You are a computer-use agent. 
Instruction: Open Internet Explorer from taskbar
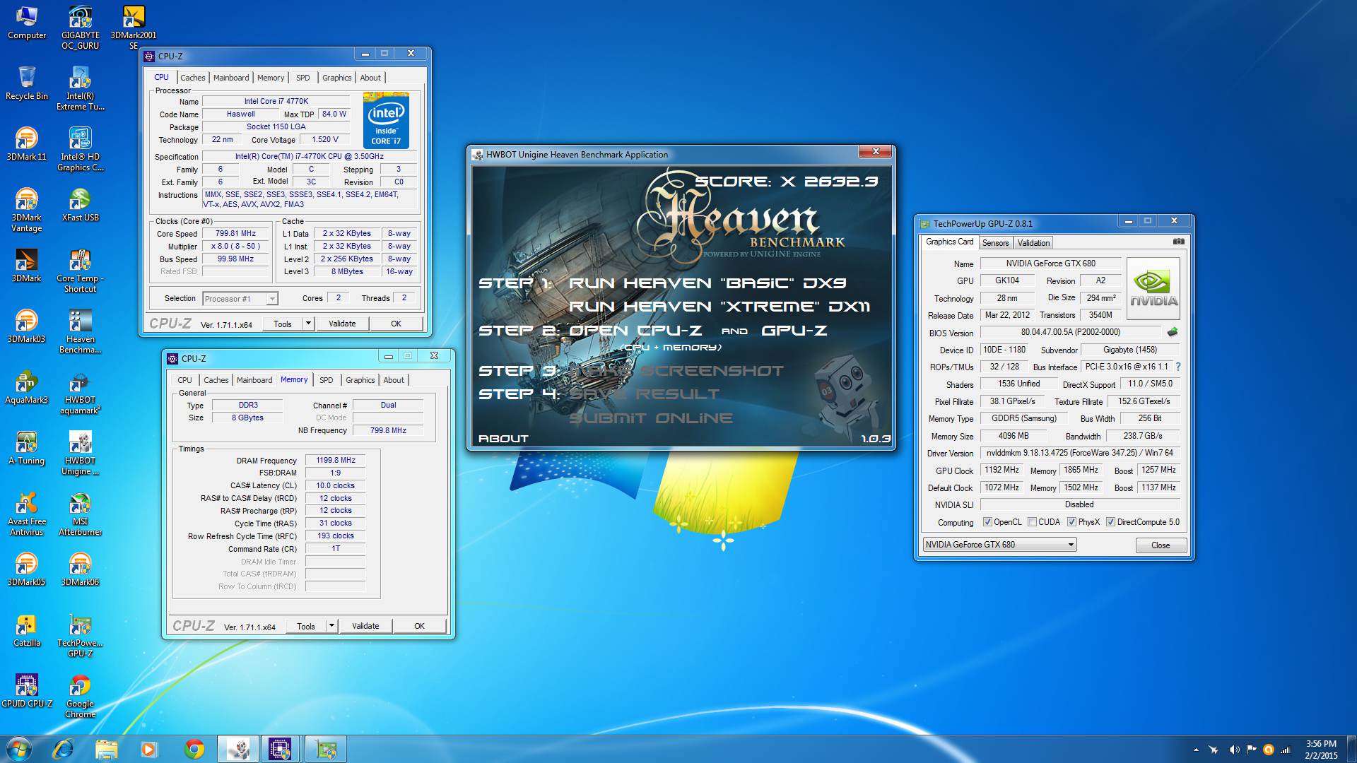[x=63, y=749]
